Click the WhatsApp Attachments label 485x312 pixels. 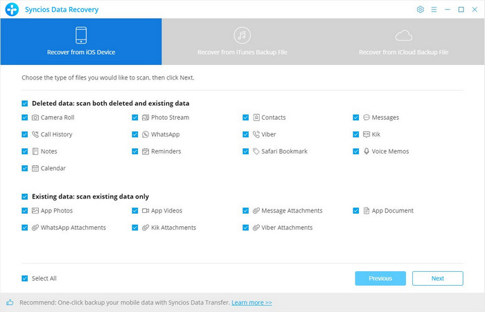73,228
